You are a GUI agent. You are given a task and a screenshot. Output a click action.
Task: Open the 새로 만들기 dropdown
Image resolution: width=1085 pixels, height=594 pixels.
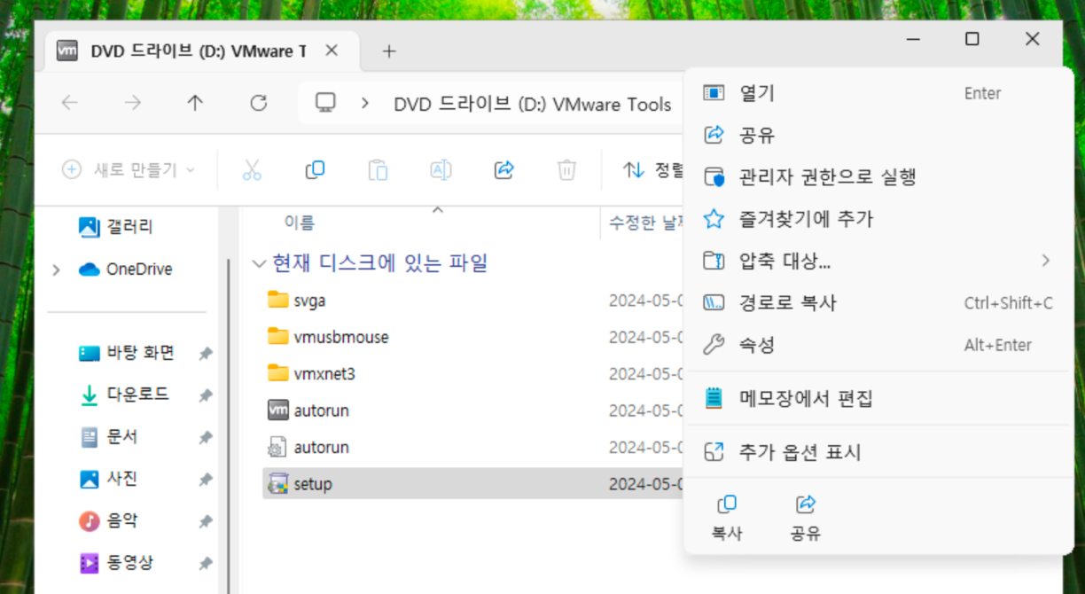[128, 169]
